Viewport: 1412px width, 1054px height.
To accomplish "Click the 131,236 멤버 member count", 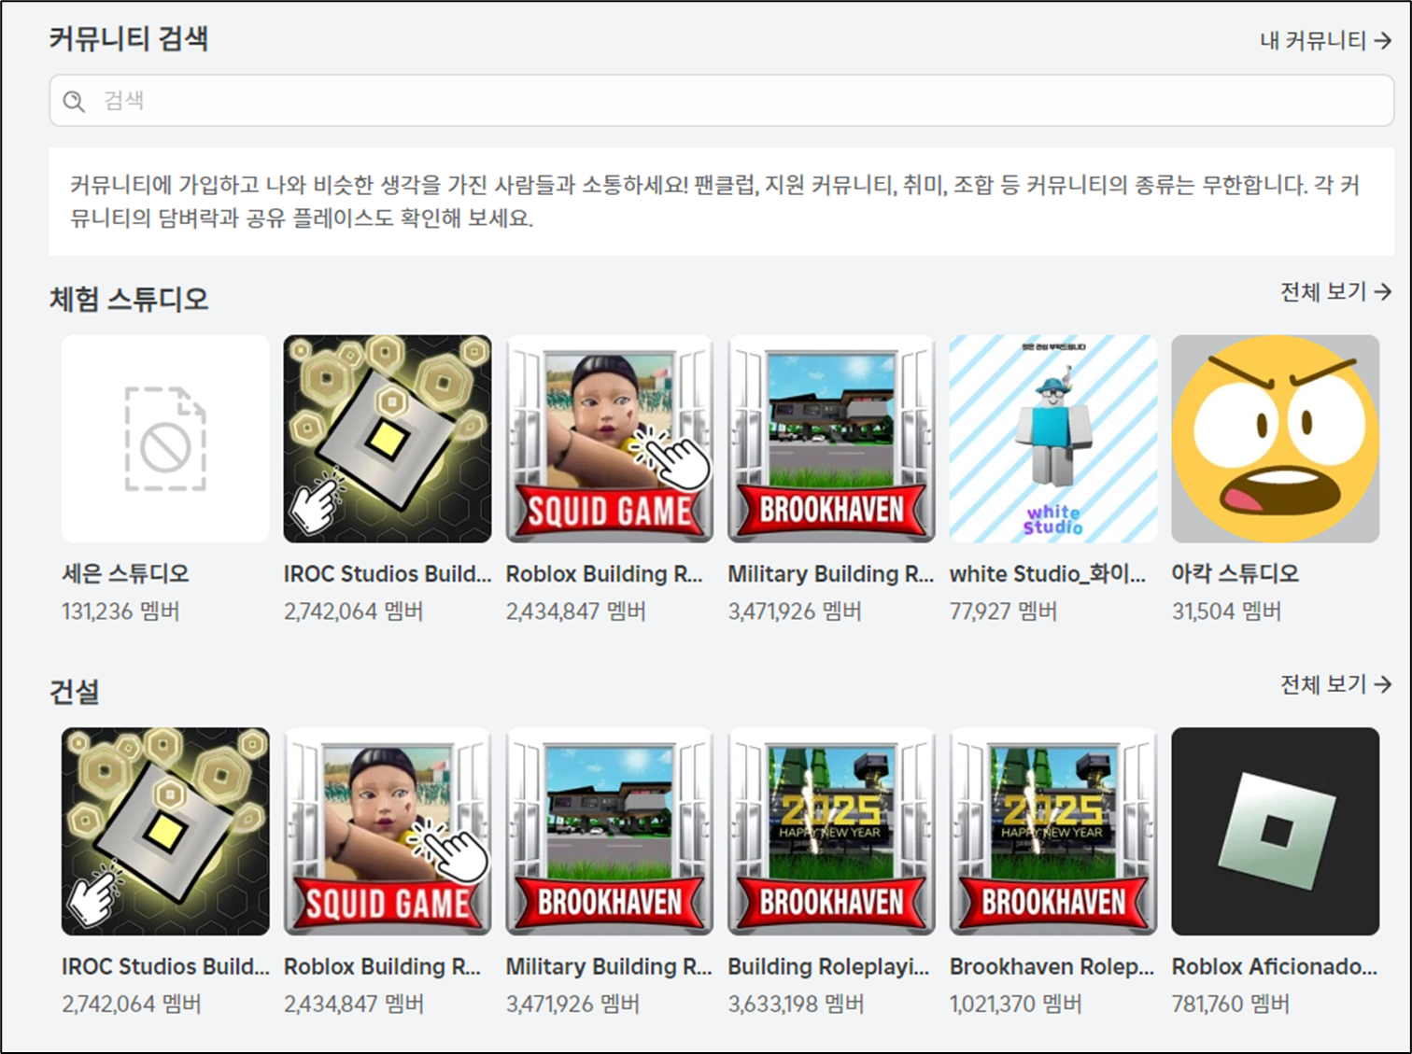I will click(x=120, y=611).
